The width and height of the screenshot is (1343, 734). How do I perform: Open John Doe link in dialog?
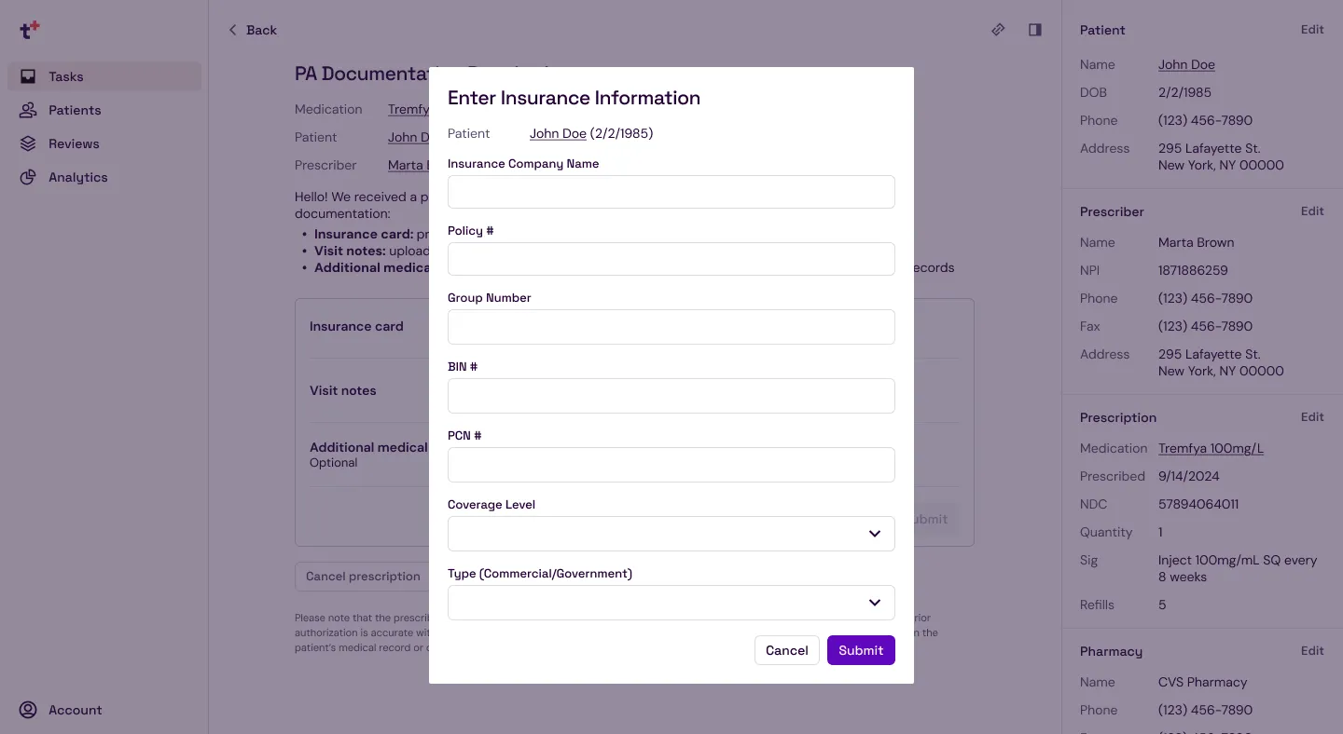pos(558,133)
